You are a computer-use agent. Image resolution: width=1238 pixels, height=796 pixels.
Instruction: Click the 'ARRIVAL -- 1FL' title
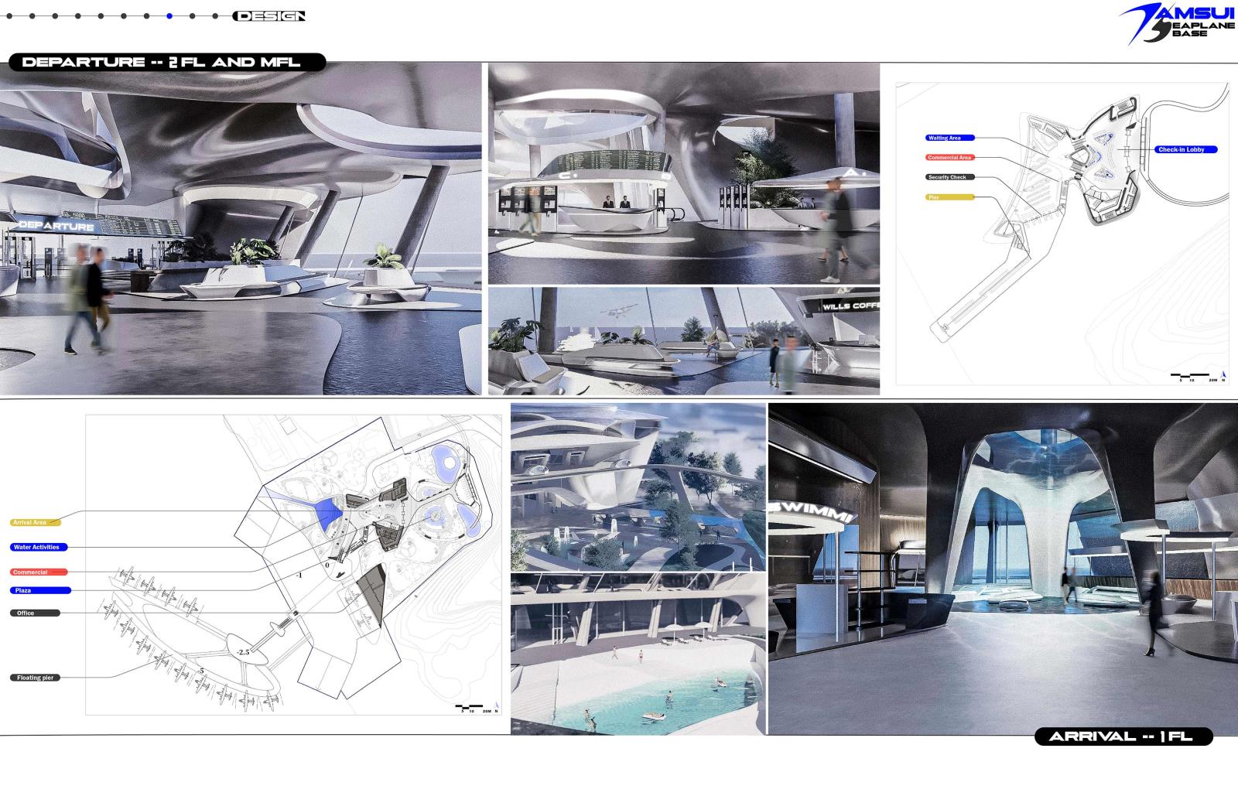click(x=1123, y=737)
